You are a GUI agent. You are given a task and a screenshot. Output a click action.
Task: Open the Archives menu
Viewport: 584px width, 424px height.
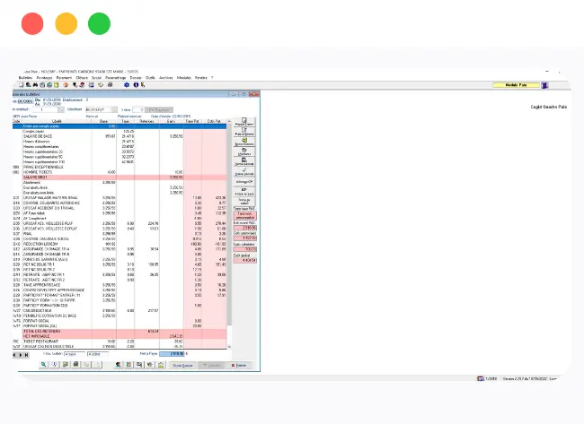[x=166, y=78]
